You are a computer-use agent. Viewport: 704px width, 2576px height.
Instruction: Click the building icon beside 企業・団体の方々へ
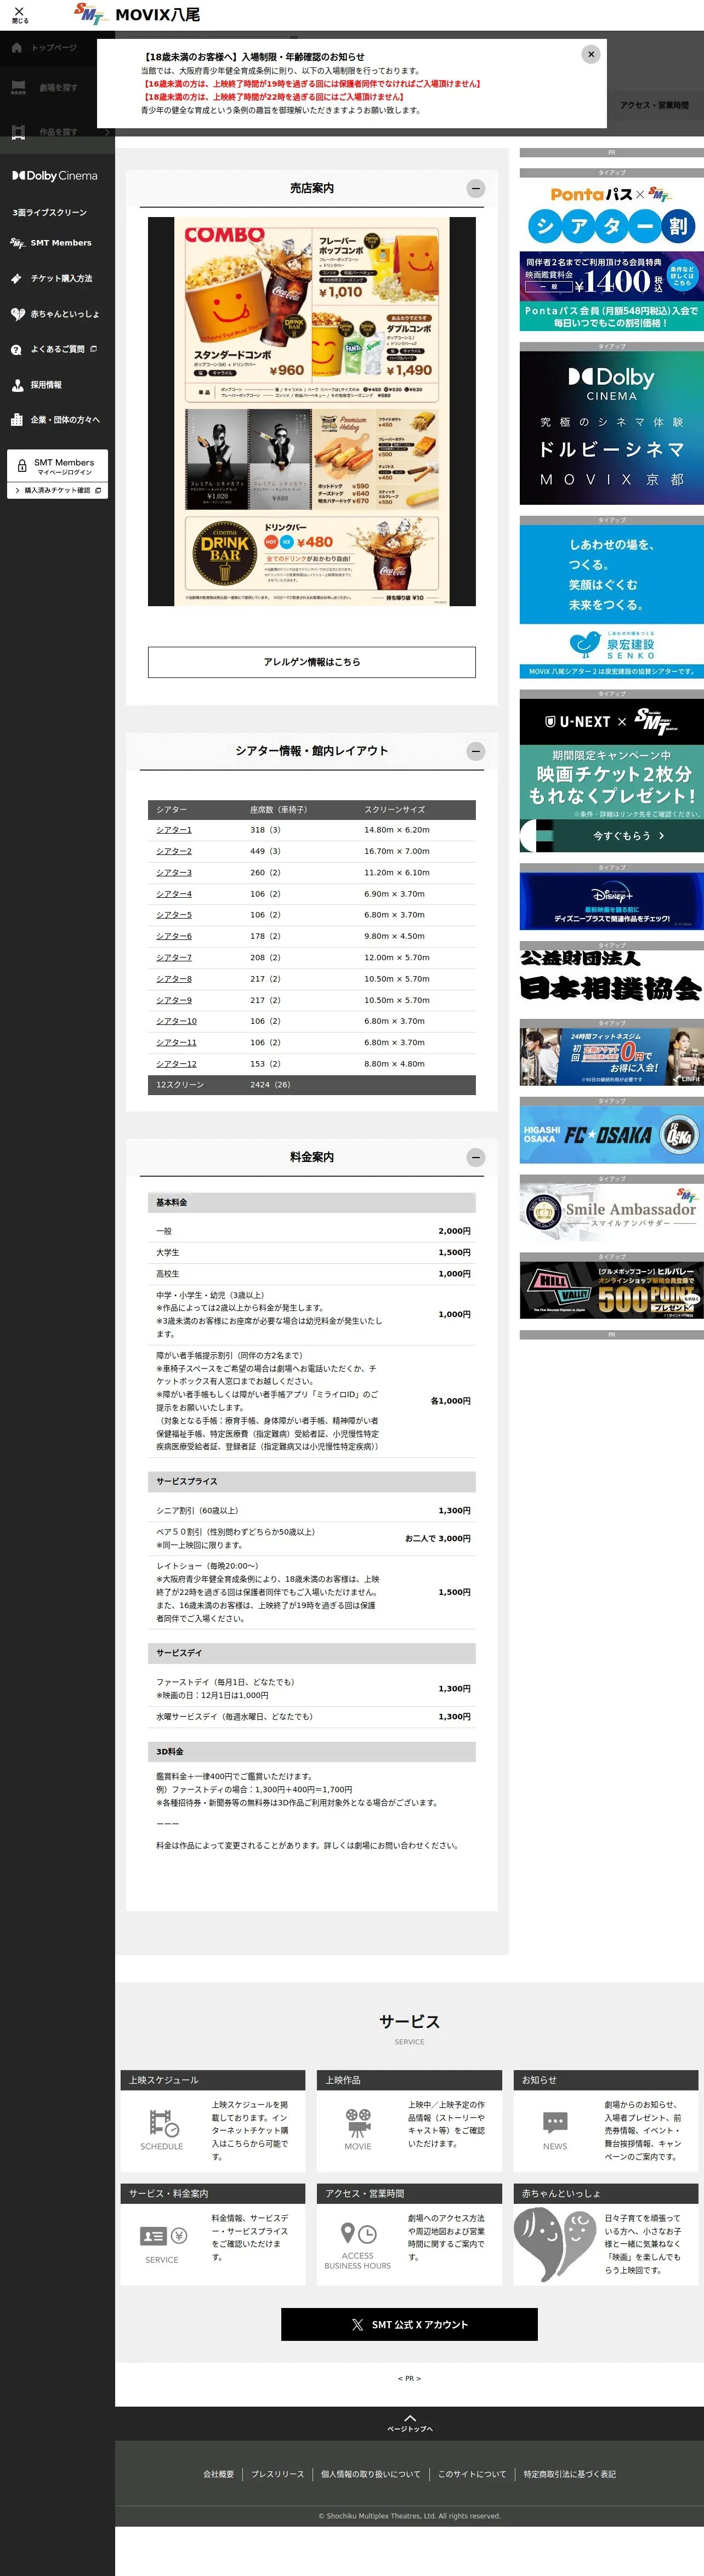(x=16, y=420)
